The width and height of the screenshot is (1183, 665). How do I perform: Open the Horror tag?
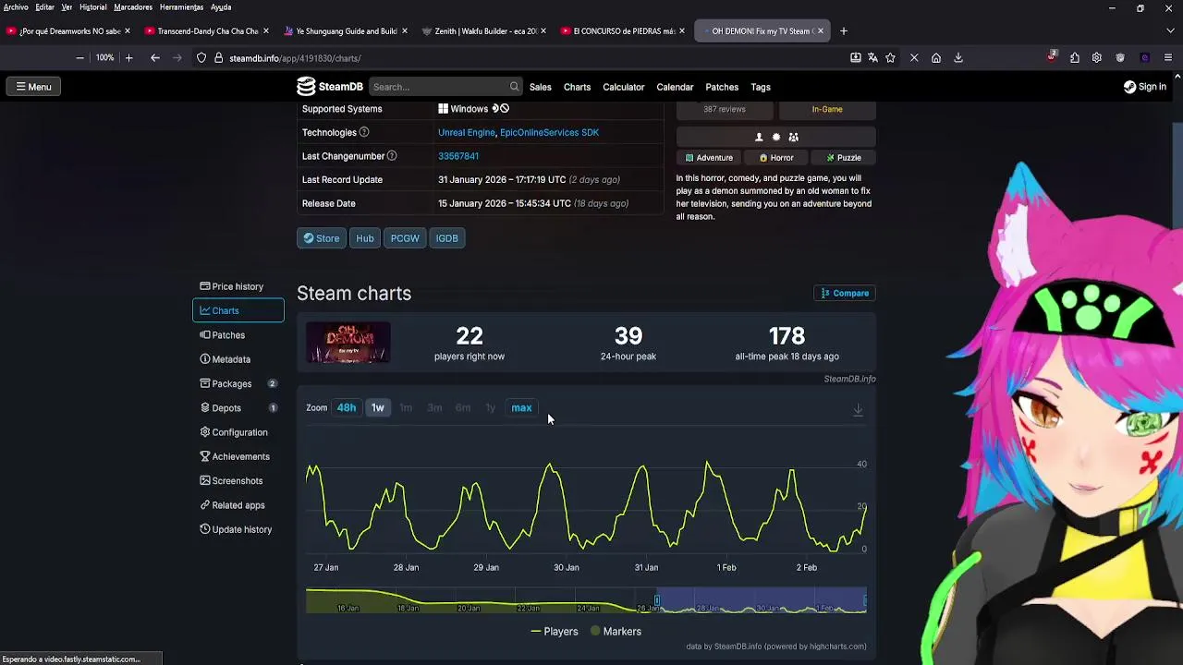tap(776, 158)
